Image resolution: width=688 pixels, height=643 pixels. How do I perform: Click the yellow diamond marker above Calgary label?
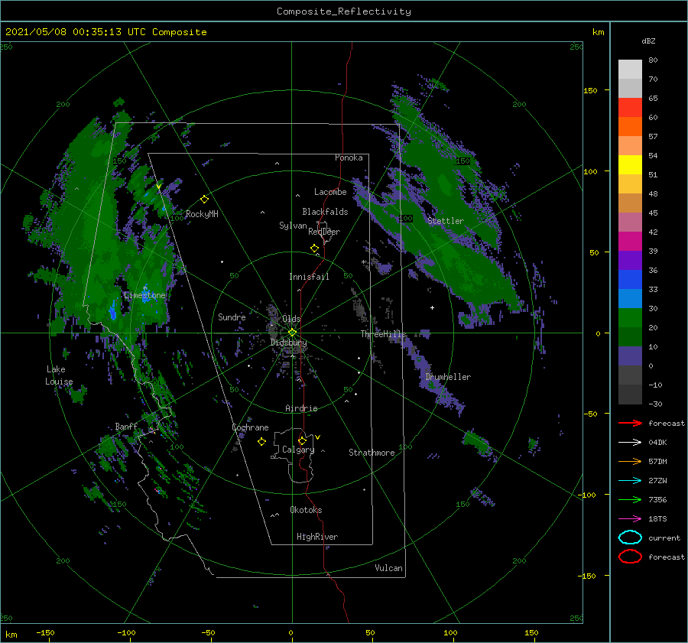click(302, 440)
